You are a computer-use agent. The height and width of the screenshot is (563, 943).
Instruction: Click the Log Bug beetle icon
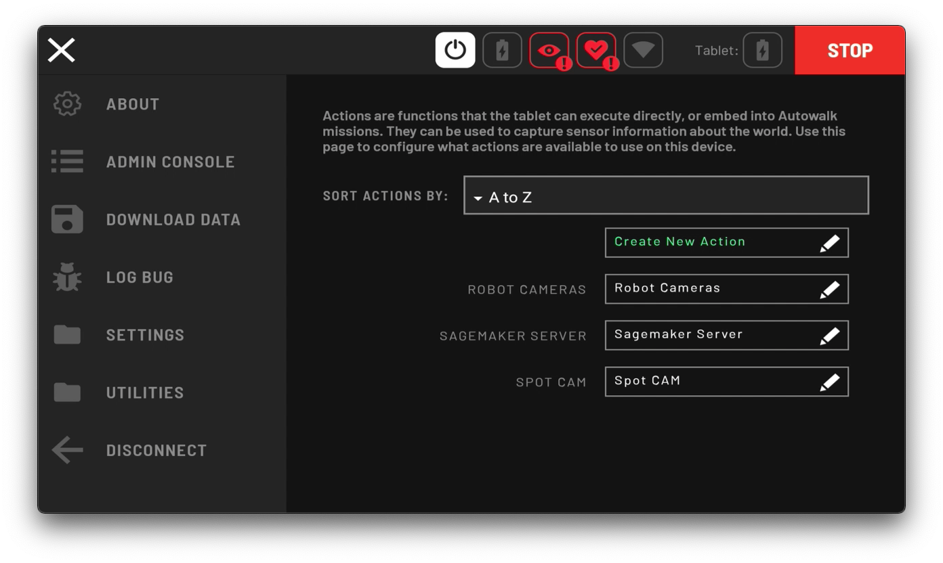pyautogui.click(x=67, y=277)
